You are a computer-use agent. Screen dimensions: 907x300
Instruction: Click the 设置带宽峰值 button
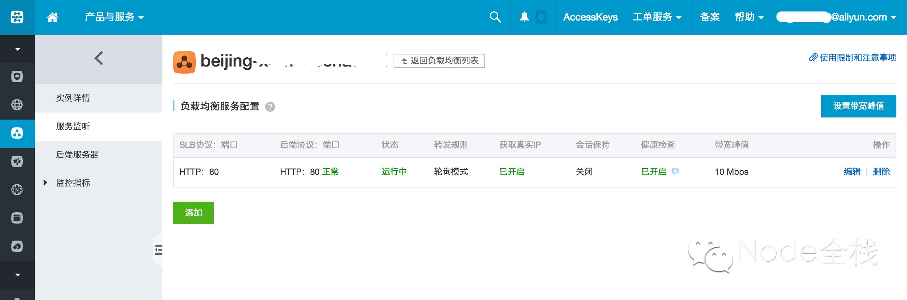[858, 106]
